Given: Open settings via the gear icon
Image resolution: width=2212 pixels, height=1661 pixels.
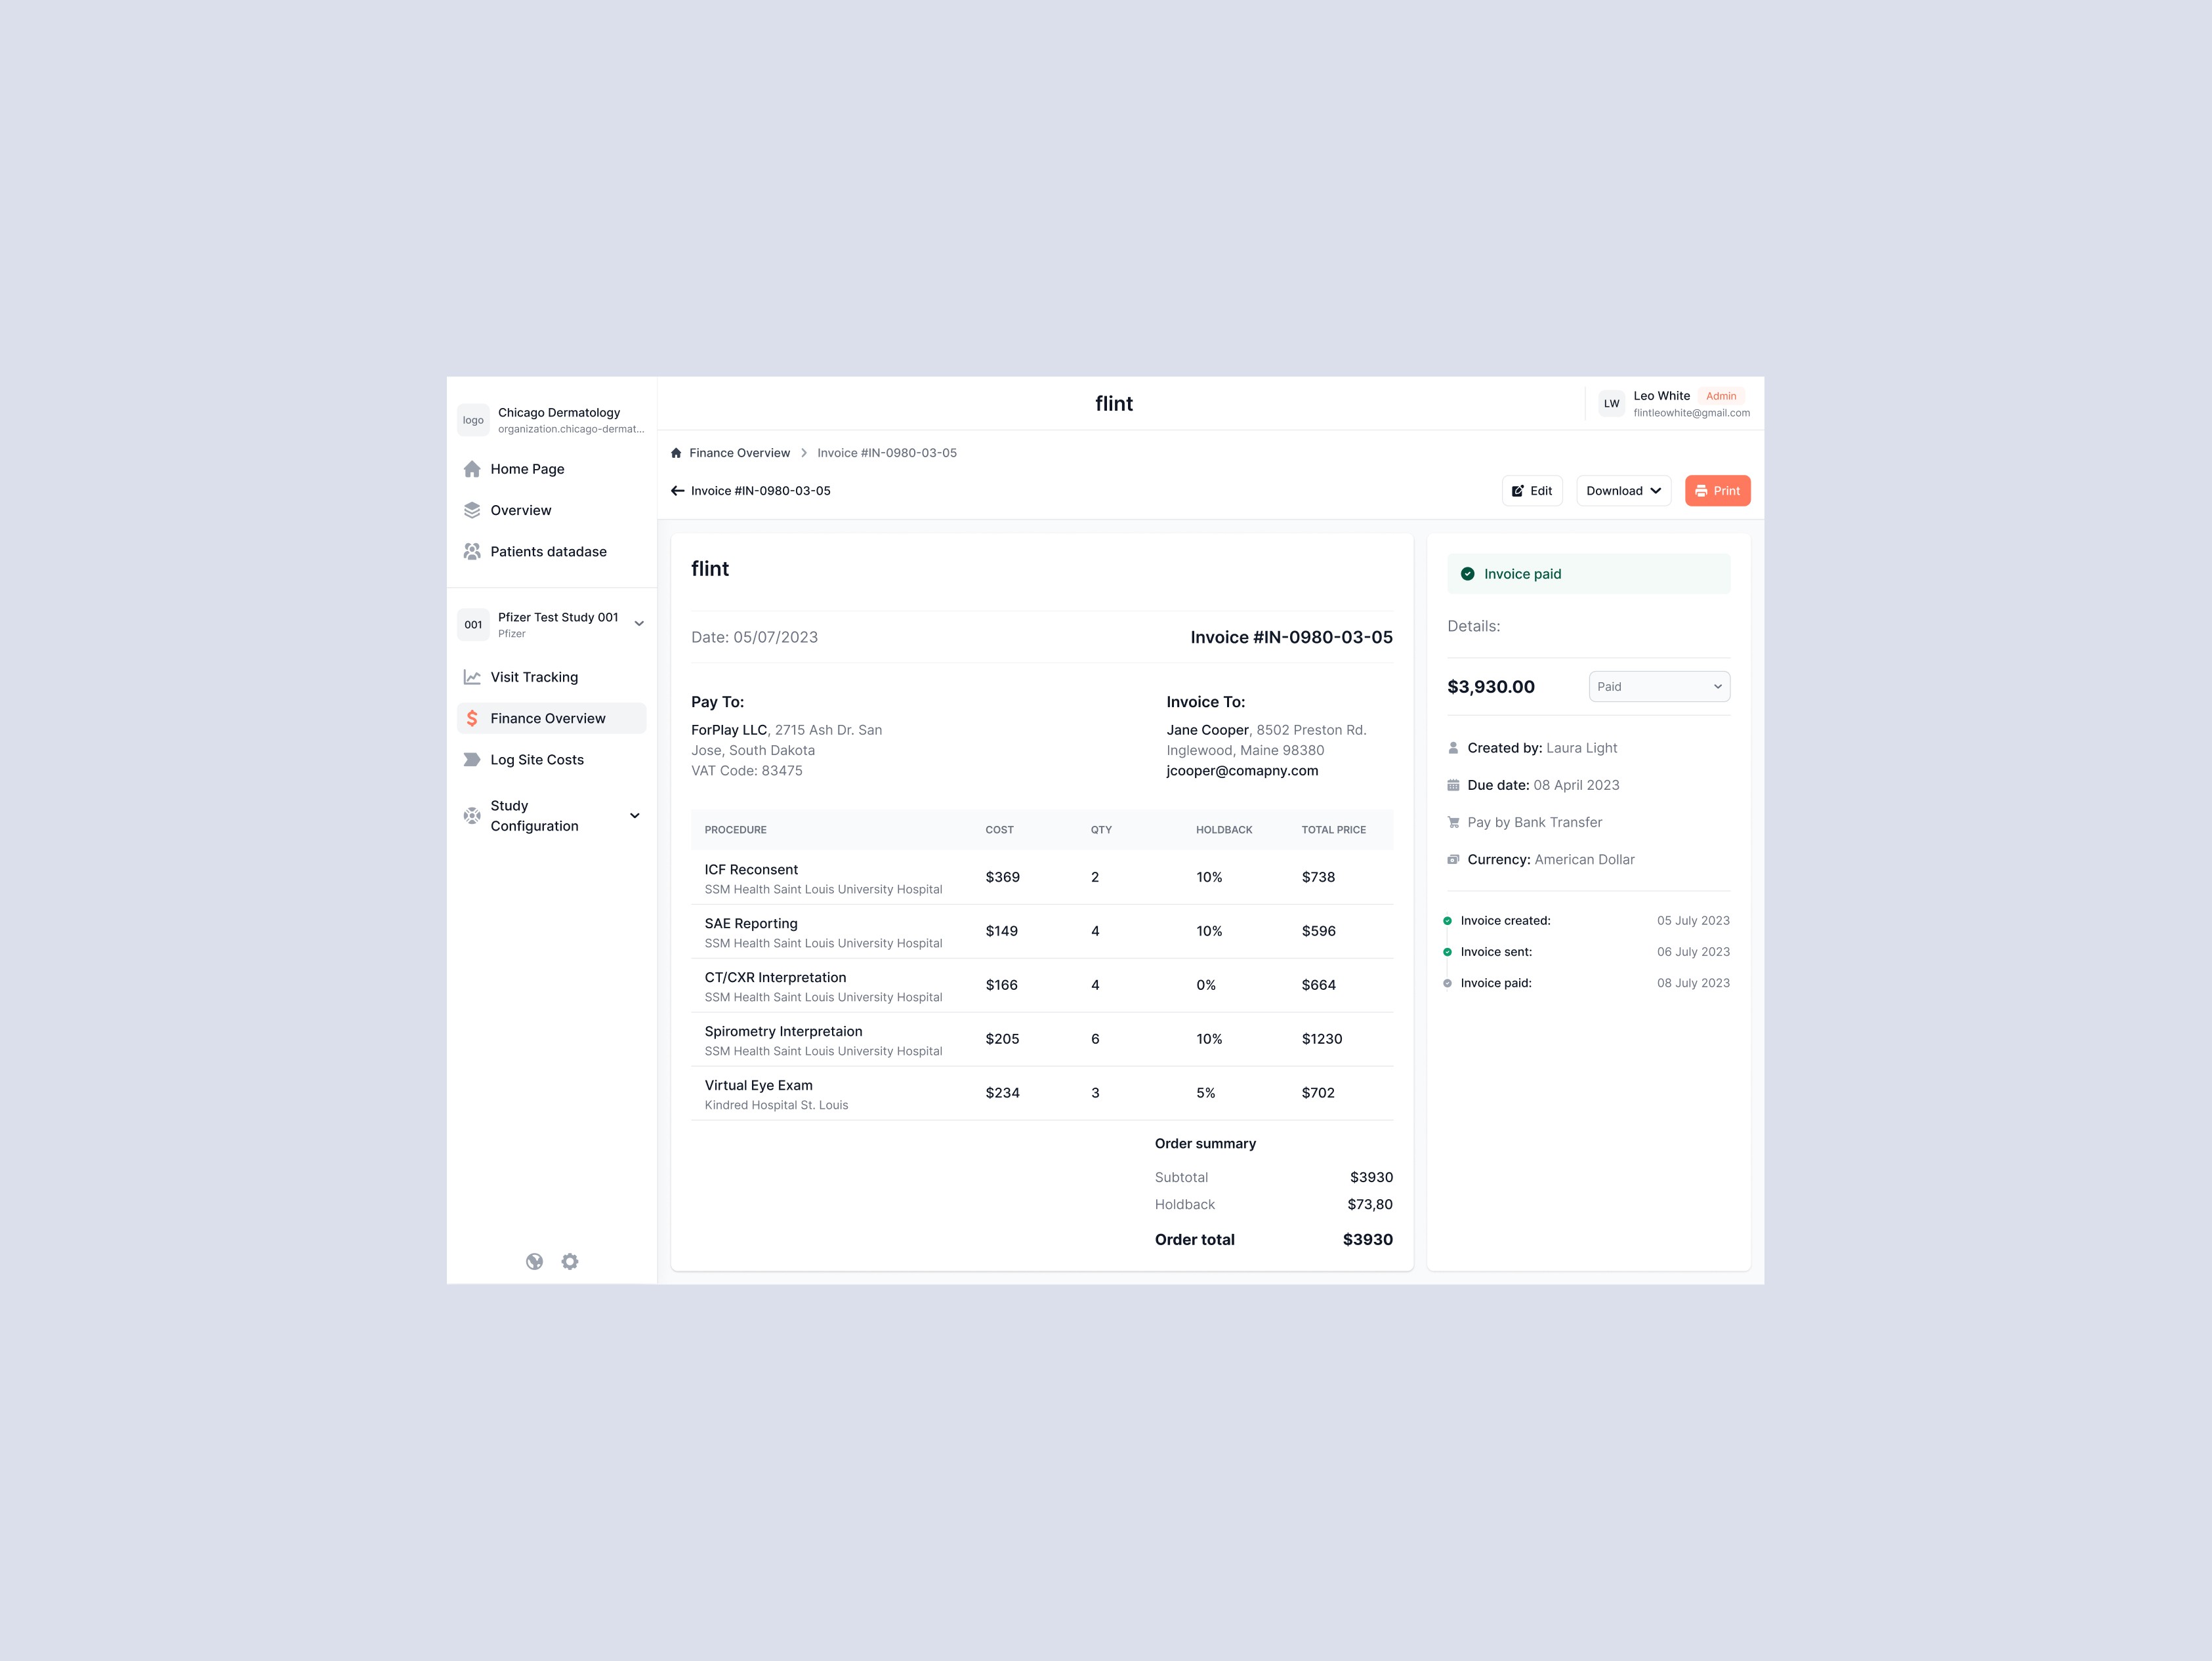Looking at the screenshot, I should click(x=570, y=1261).
